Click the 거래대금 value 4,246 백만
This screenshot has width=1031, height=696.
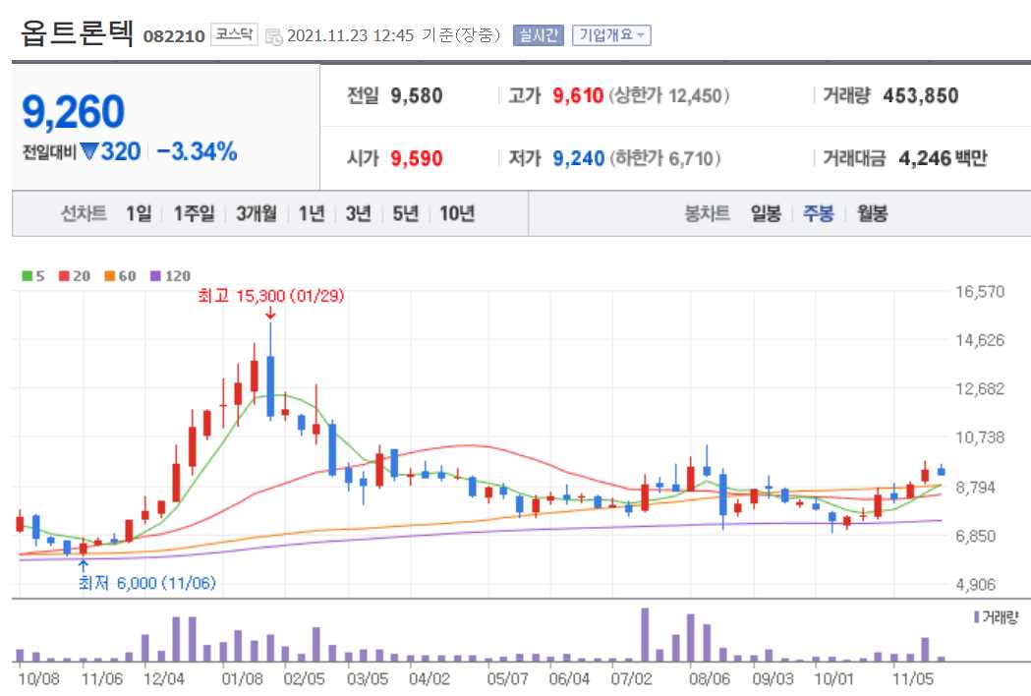[943, 158]
